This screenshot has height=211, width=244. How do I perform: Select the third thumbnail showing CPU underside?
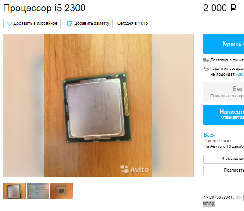pos(62,191)
